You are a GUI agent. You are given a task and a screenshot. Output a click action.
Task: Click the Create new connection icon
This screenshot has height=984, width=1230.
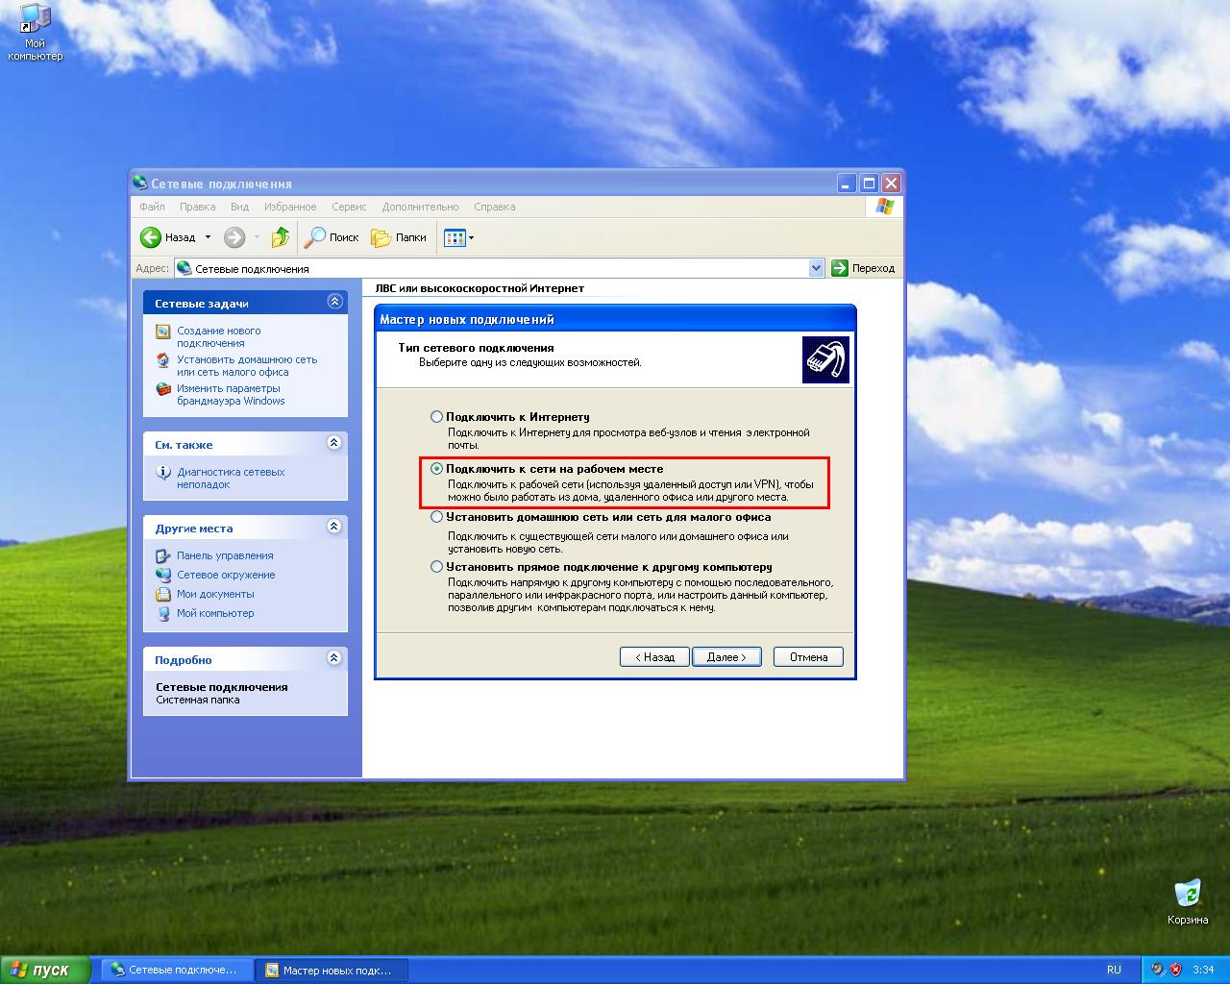coord(163,332)
